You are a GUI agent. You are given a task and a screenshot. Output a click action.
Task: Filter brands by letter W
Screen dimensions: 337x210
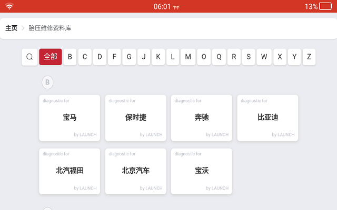coord(264,57)
